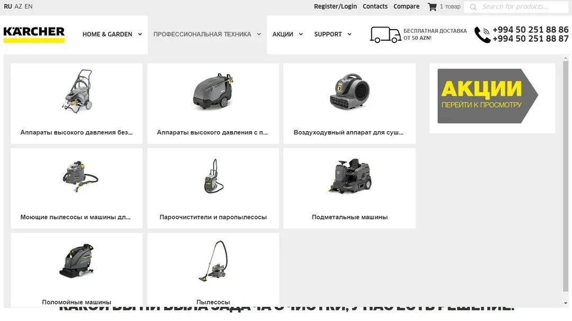
Task: Open the Compare link
Action: click(406, 6)
